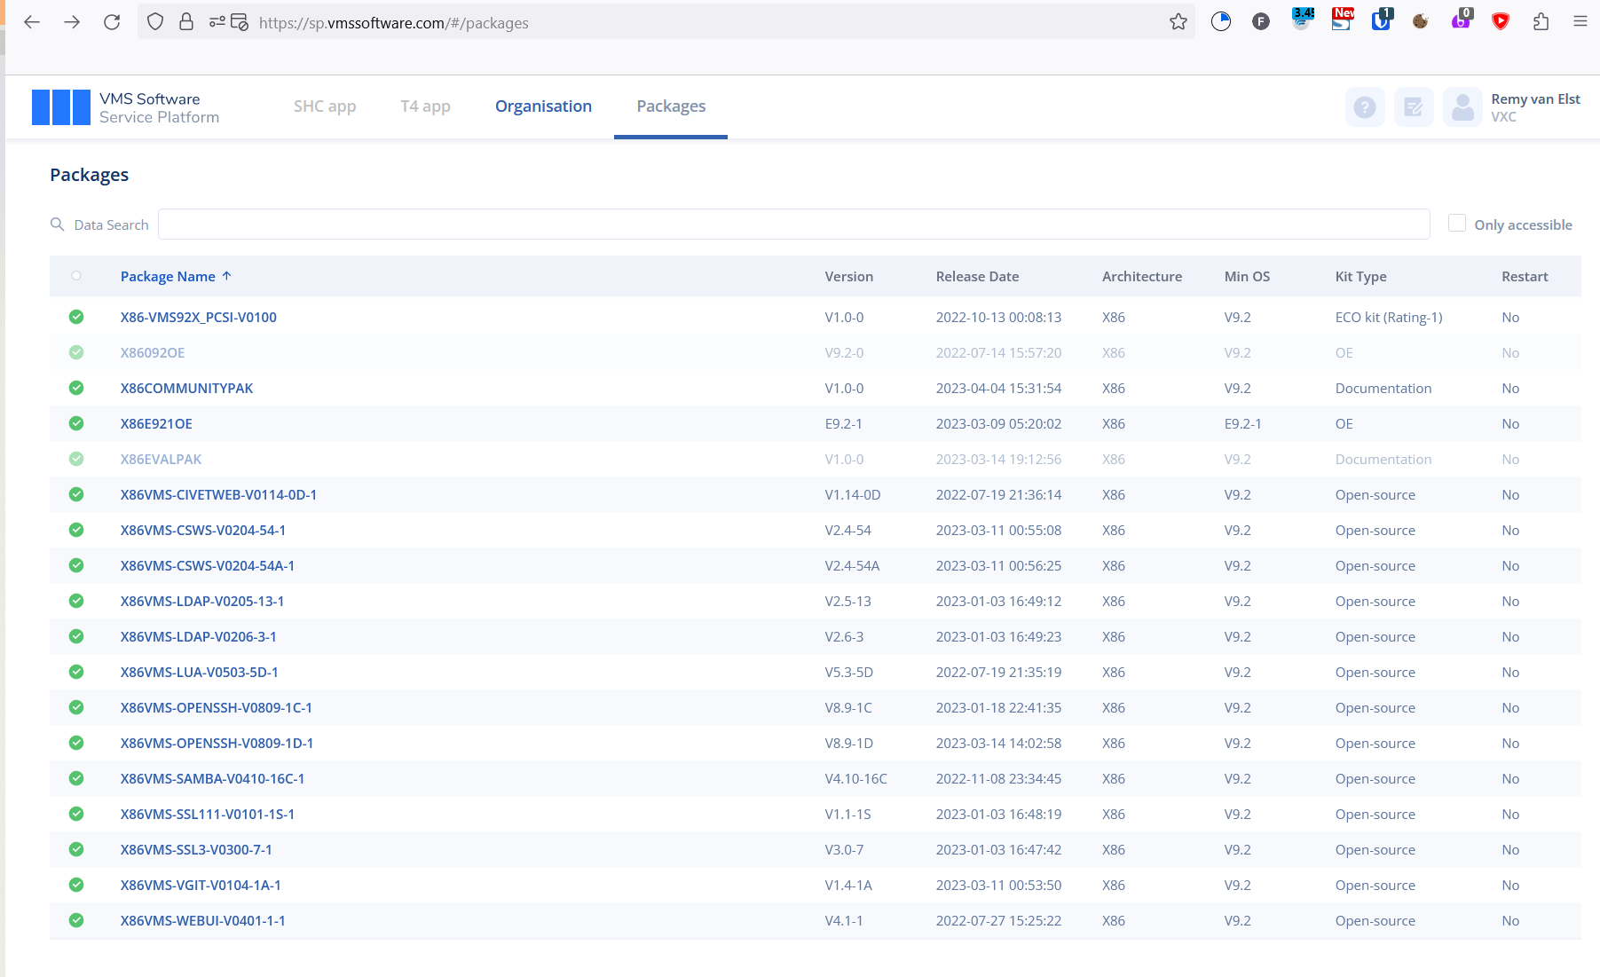Open the X86-VMS92X_PCSI-V0100 package link
Screen dimensions: 1600x977
198,317
